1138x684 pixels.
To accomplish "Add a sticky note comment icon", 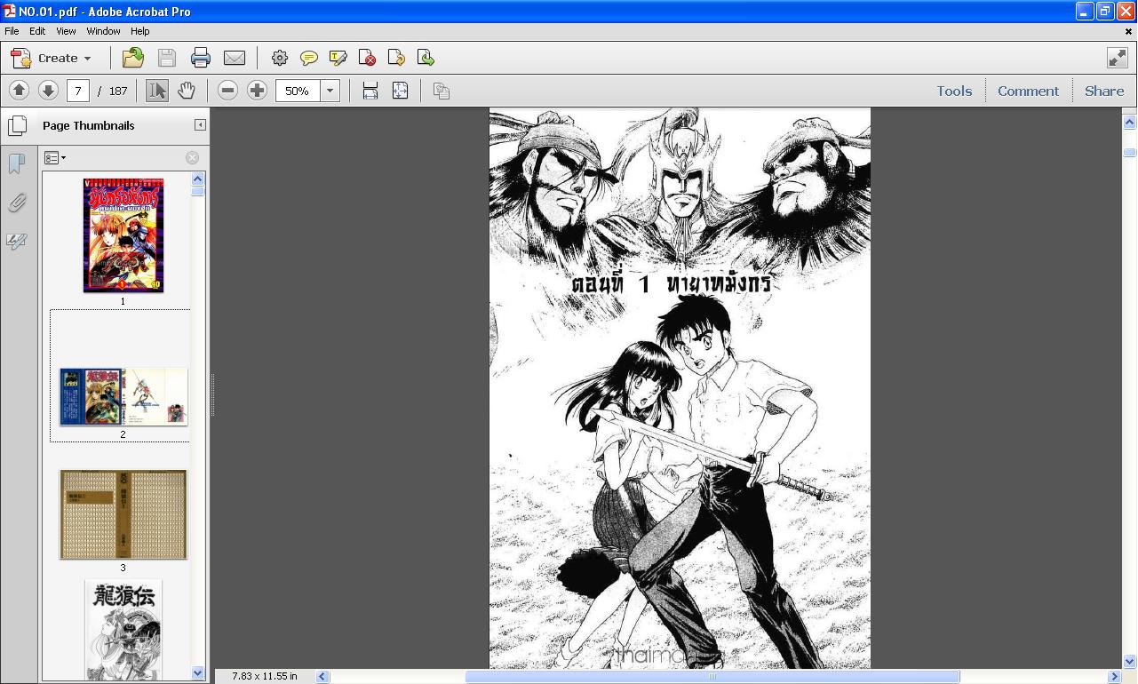I will [308, 58].
